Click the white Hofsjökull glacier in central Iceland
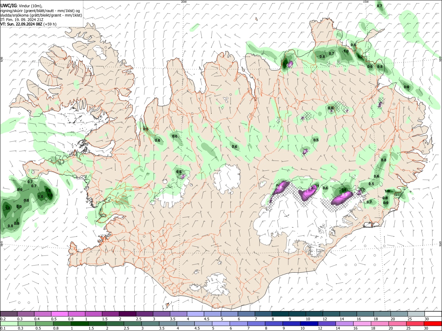Viewport: 442px width, 331px height. coord(227,179)
